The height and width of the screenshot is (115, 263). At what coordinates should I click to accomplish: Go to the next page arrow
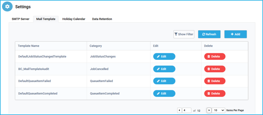pos(209,110)
